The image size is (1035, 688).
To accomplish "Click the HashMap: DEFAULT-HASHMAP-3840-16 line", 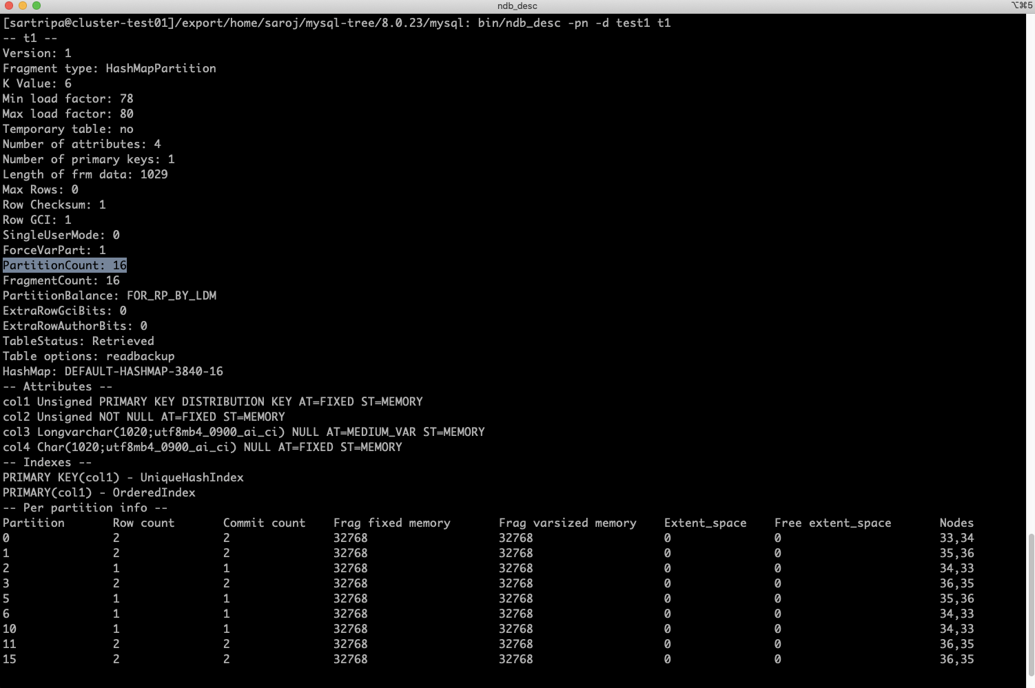I will [113, 371].
